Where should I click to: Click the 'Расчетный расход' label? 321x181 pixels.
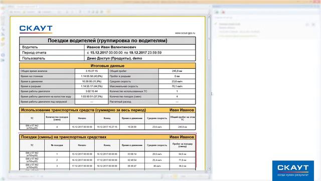[x=120, y=102]
